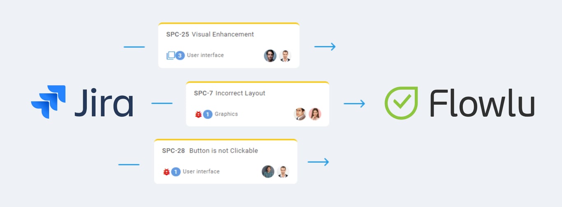562x207 pixels.
Task: Select the first avatar on SPC-7 card
Action: pos(300,114)
